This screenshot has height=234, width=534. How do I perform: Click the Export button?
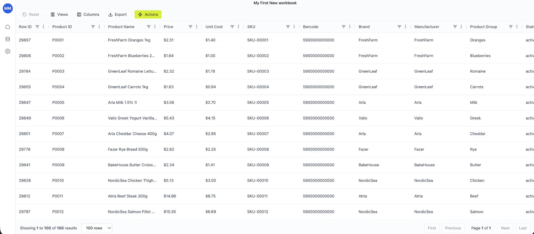pos(118,14)
